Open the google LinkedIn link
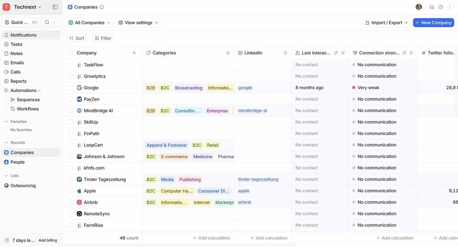Viewport: 458px width, 247px height. point(245,88)
